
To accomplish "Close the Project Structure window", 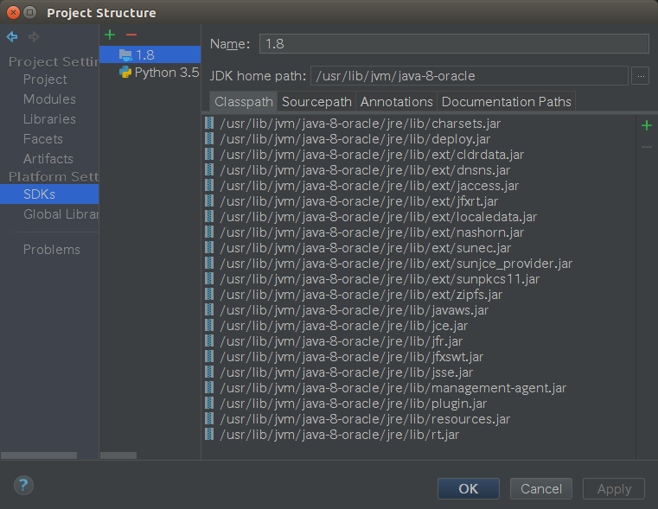I will coord(14,13).
